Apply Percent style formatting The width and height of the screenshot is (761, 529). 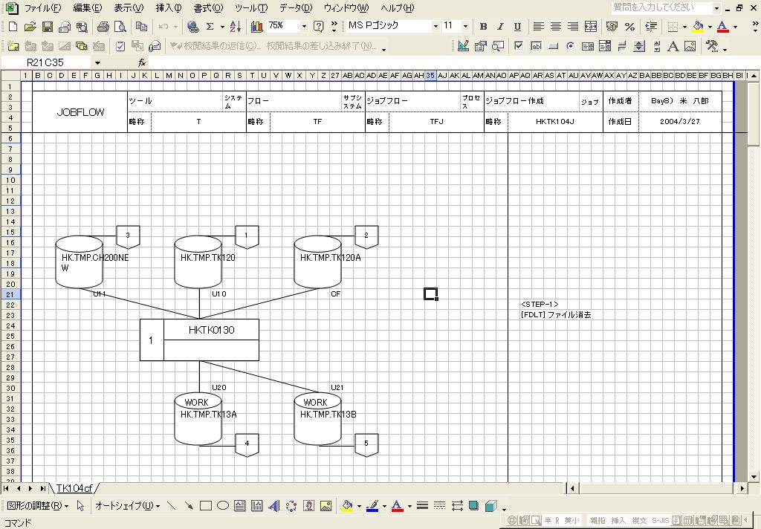point(629,26)
